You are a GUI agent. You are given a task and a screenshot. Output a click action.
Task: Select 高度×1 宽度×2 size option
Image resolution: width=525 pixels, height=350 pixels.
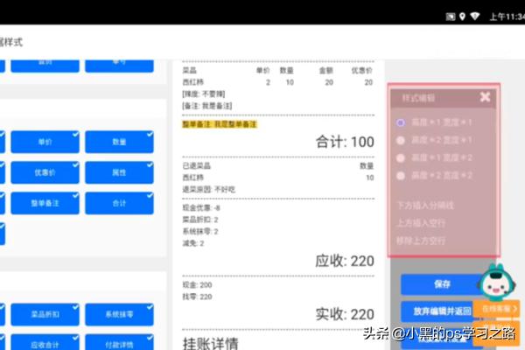pyautogui.click(x=402, y=158)
